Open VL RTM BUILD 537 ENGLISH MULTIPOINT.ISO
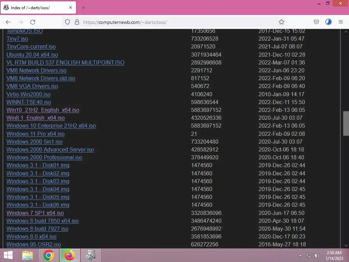The height and width of the screenshot is (262, 349). 65,62
